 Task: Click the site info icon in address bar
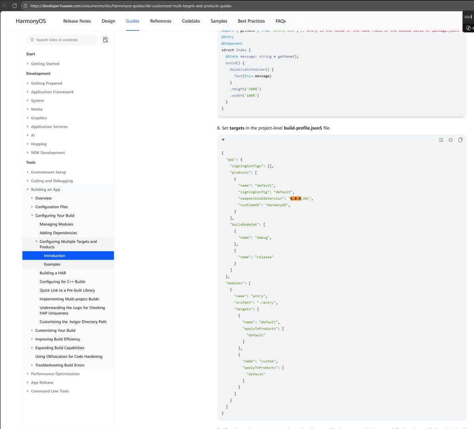click(25, 6)
